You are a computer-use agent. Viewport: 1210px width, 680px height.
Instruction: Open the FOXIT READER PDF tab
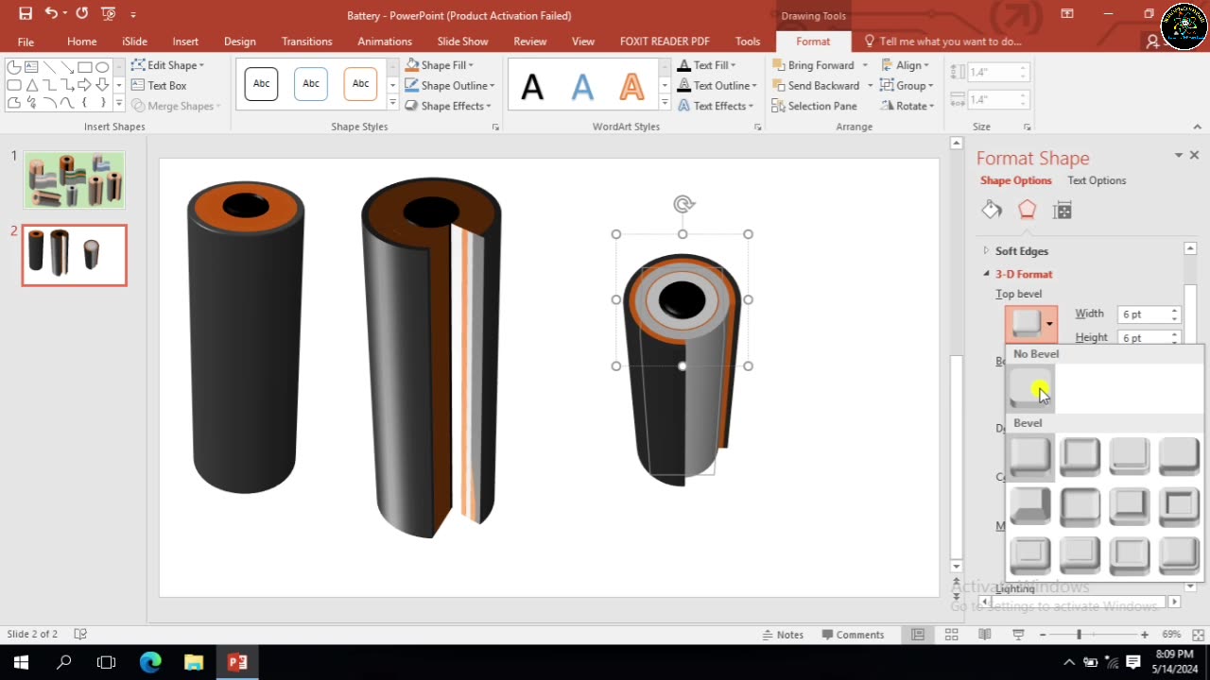[x=665, y=42]
